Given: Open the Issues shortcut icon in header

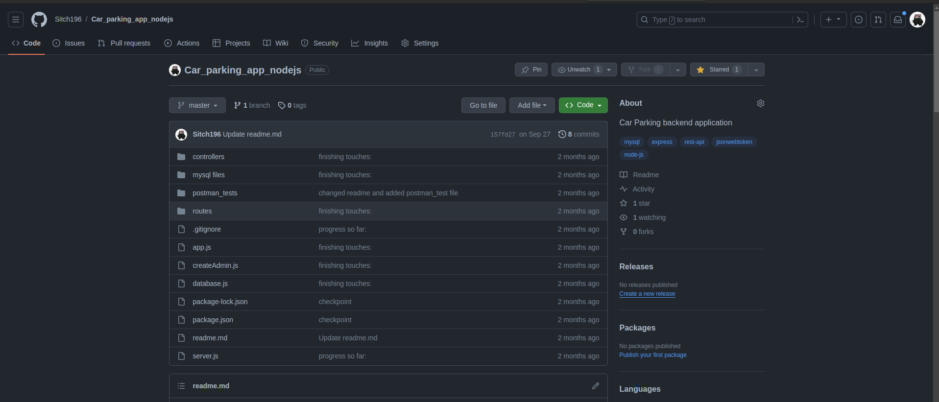Looking at the screenshot, I should pyautogui.click(x=859, y=20).
